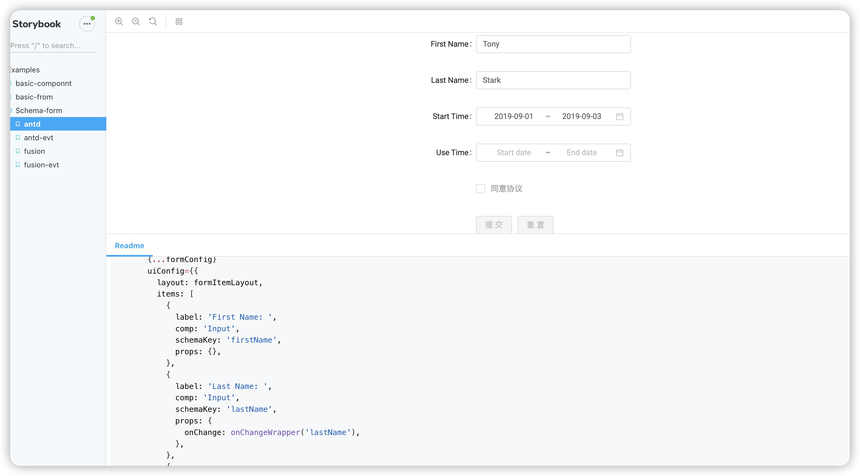The image size is (860, 476).
Task: Open the Storybook ellipsis menu button
Action: coord(87,24)
